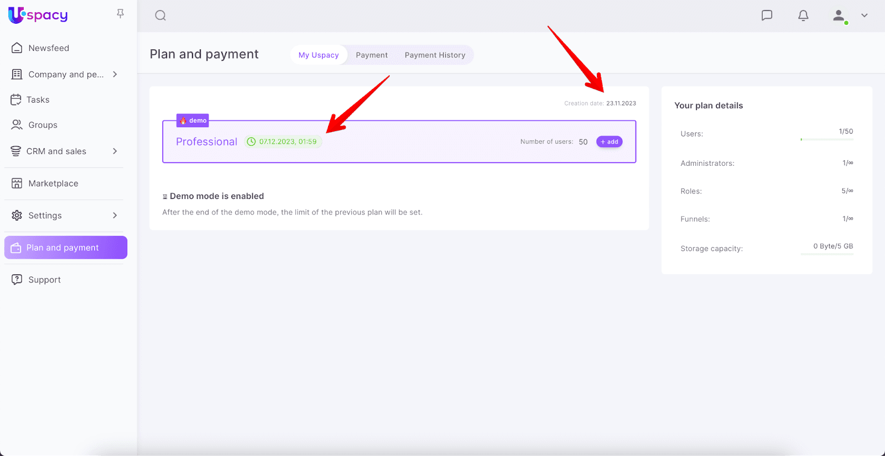Open the account dropdown chevron

point(865,15)
